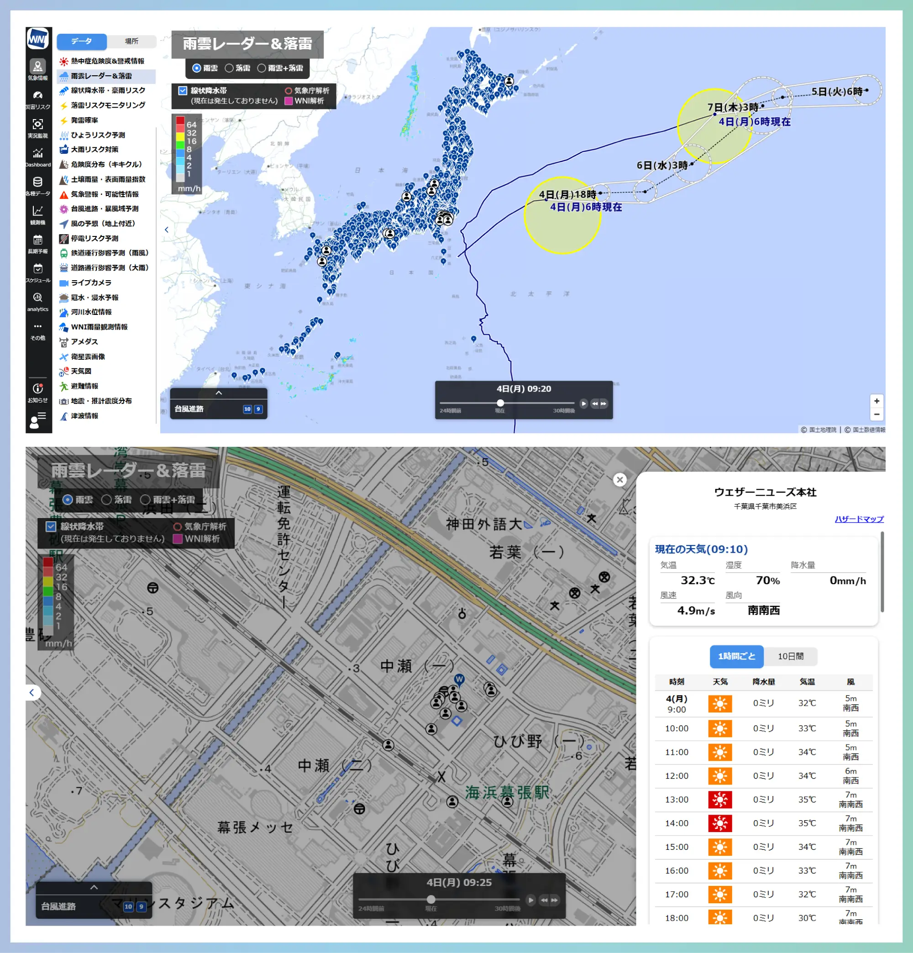The height and width of the screenshot is (953, 913).
Task: Click zoom out minus button on map
Action: coord(876,414)
